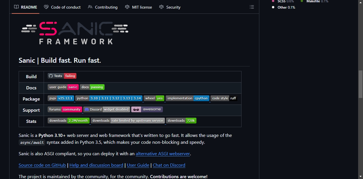363x179 pixels.
Task: Click the Package row label
Action: point(31,99)
